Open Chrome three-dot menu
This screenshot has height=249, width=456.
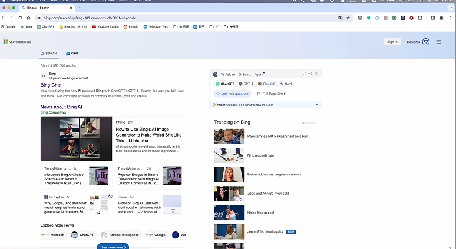point(450,18)
